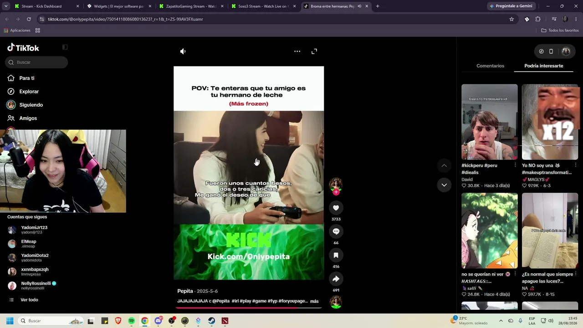583x328 pixels.
Task: Open the tab search dropdown
Action: pyautogui.click(x=5, y=6)
